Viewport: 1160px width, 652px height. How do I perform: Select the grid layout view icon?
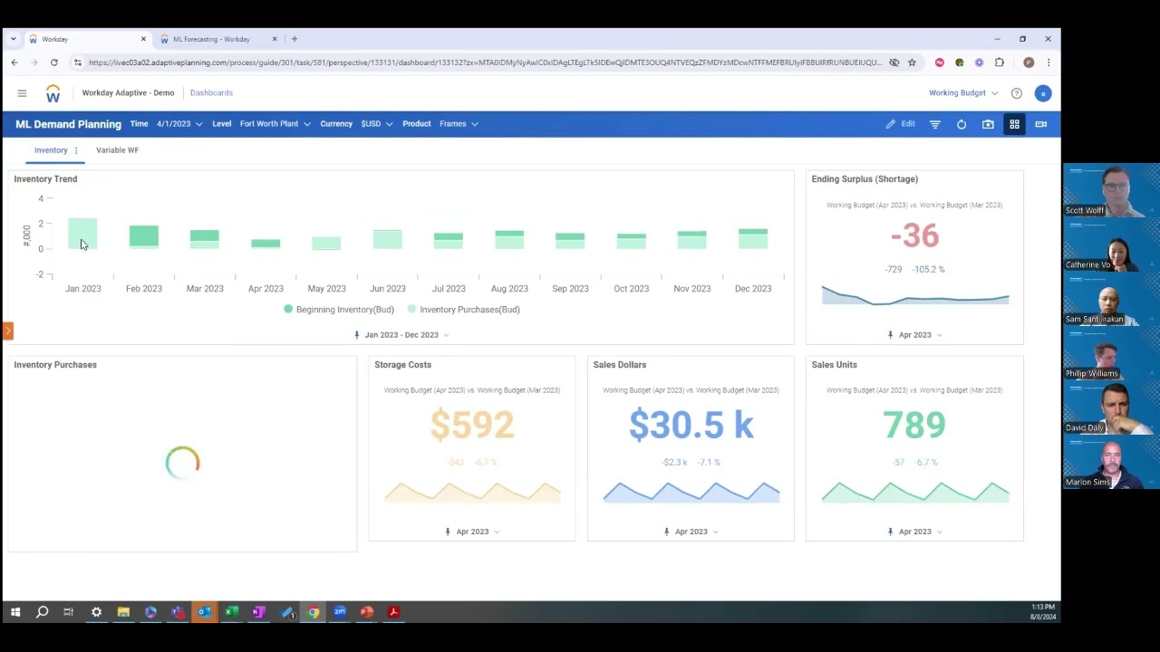click(1014, 124)
